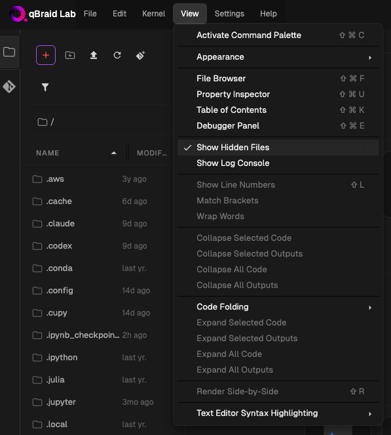Click the red plus New Launcher button

(x=46, y=55)
